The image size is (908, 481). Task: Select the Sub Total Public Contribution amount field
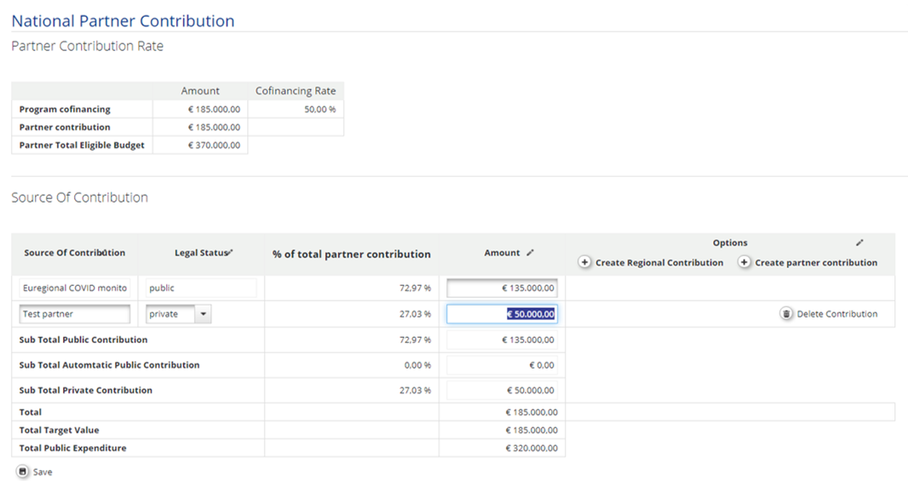(503, 340)
